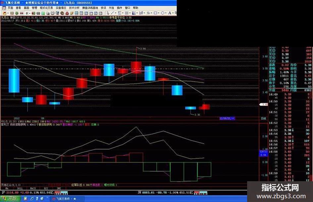Click the monitor with magnifier icon
This screenshot has width=313, height=202.
tap(57, 13)
